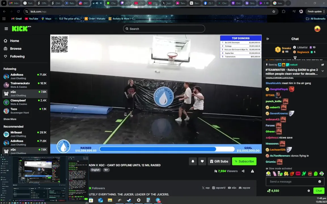Open the Kick hamburger sidebar menu
Viewport: 327px width, 204px height.
coord(6,29)
